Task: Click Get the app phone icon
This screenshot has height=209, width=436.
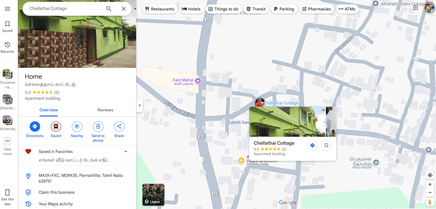Action: [x=7, y=192]
